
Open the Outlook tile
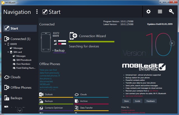tap(56, 95)
